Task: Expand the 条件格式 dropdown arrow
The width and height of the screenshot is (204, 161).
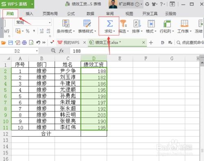Action: coord(74,31)
